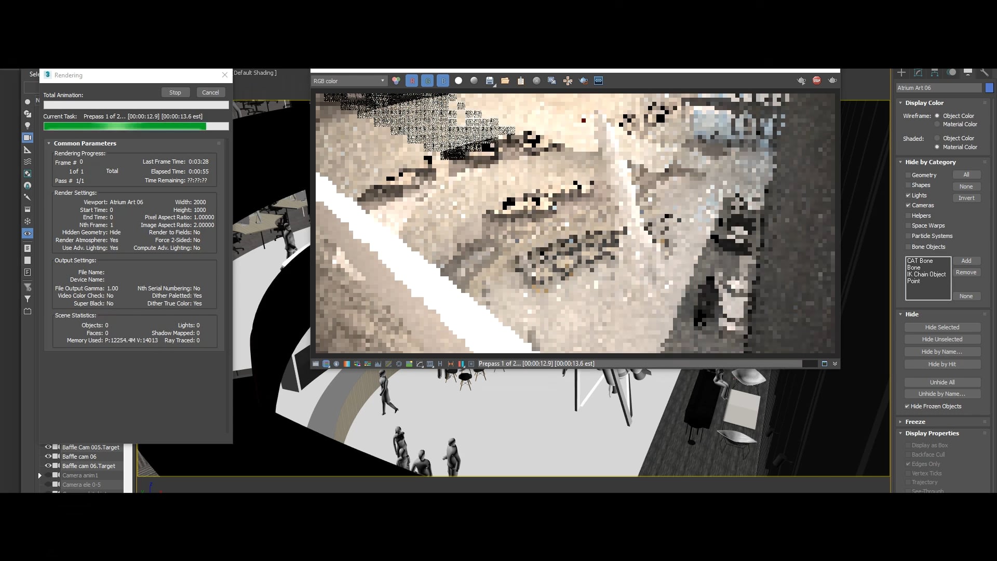
Task: Open an image with the folder icon
Action: 505,81
